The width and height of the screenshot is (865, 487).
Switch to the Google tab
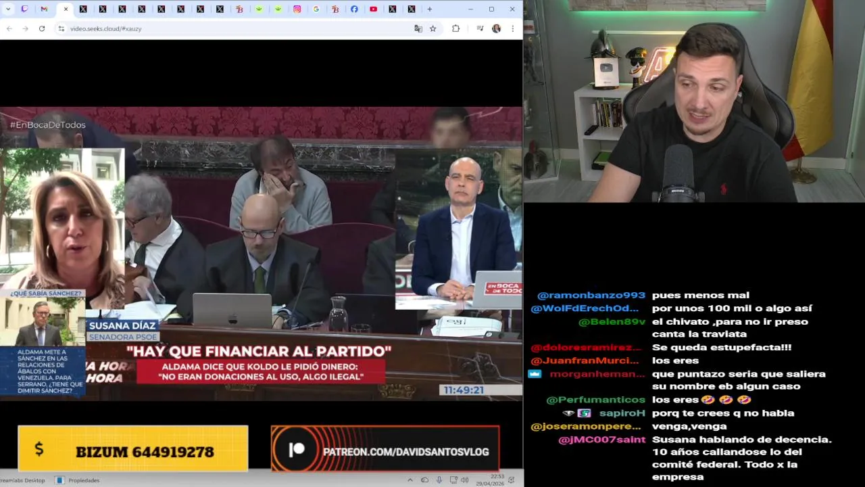click(316, 9)
